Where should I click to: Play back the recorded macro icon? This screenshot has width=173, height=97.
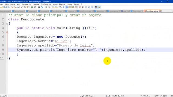86,7
